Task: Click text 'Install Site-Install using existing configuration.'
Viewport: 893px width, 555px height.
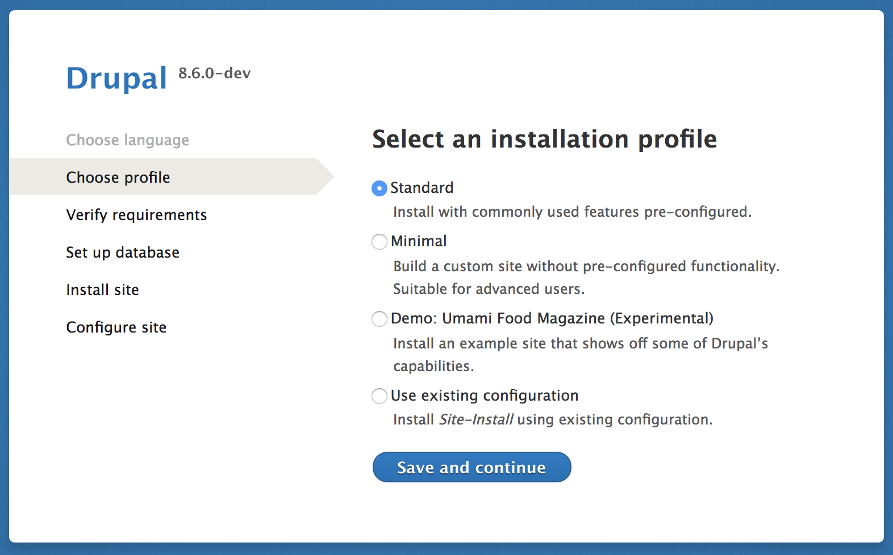Action: (553, 420)
